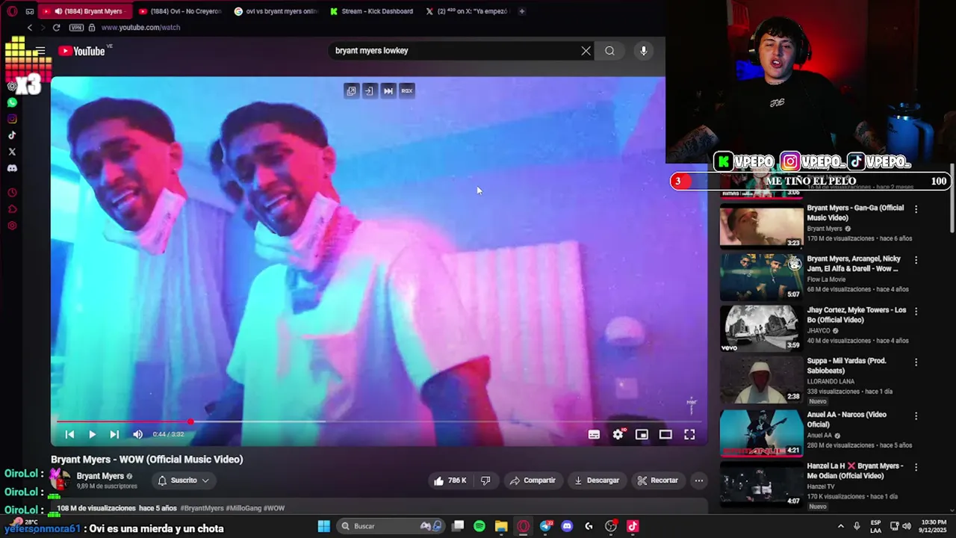Open the player settings gear
The image size is (956, 538).
pyautogui.click(x=618, y=434)
